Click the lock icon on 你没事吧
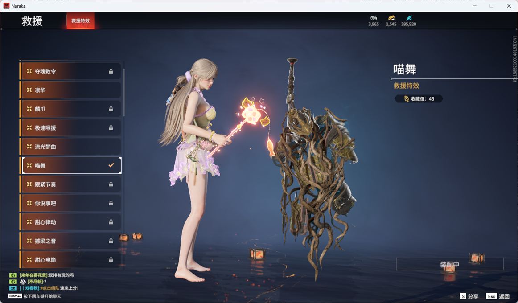This screenshot has height=303, width=518. coord(111,203)
